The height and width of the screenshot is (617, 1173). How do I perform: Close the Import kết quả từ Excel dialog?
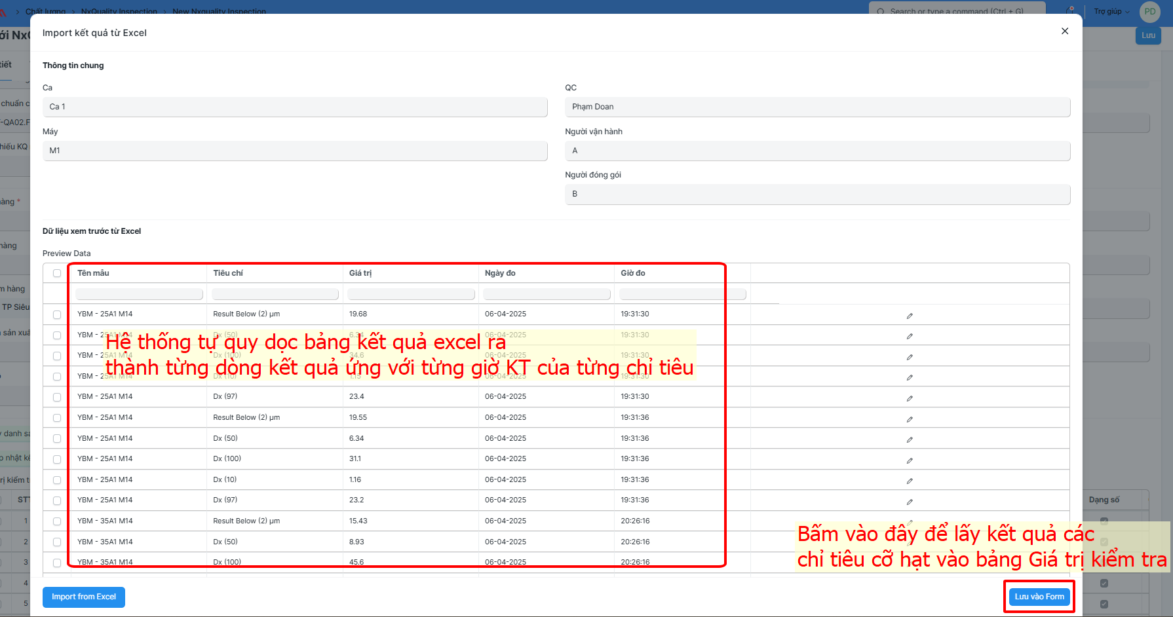coord(1065,31)
